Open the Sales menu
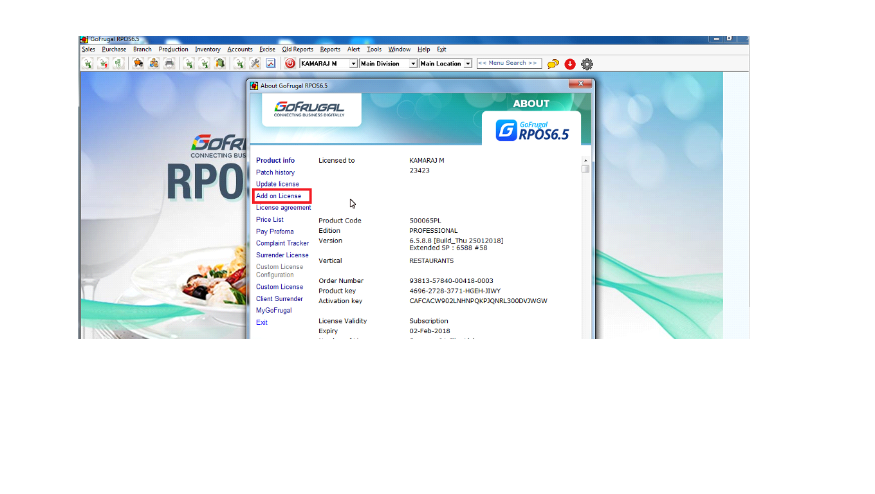 pyautogui.click(x=88, y=50)
